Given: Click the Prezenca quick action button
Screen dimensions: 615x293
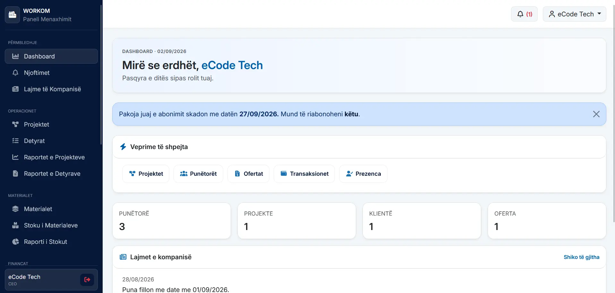Looking at the screenshot, I should (363, 174).
